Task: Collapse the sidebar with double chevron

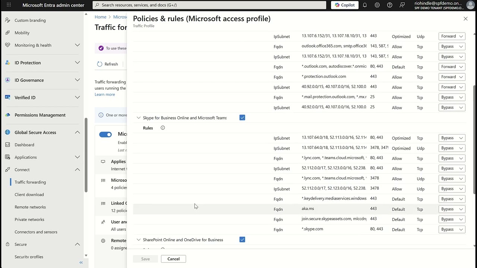Action: [81, 262]
